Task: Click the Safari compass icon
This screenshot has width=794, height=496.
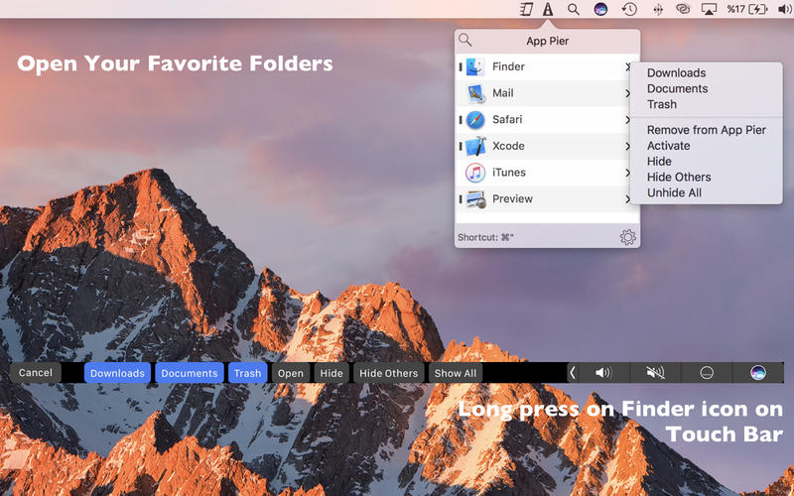Action: (x=475, y=120)
